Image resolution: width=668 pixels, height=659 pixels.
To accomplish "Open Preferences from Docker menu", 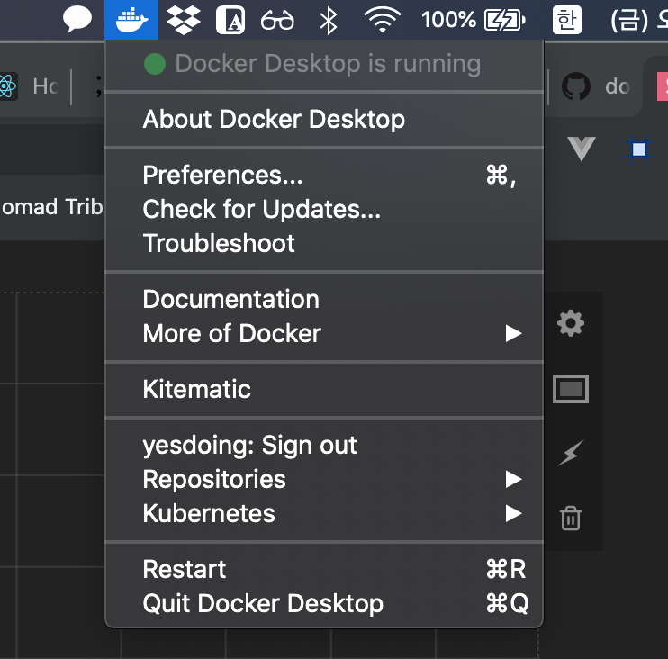I will (222, 175).
